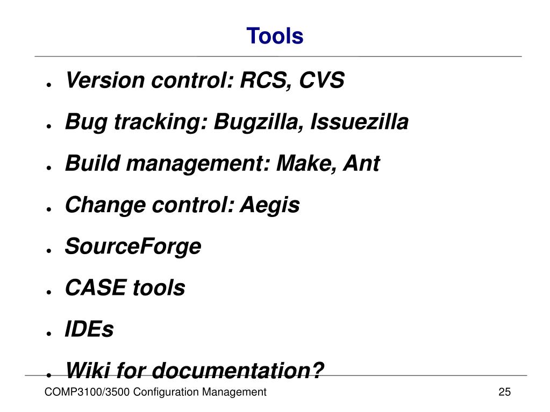This screenshot has height=412, width=550.
Task: Click the Wiki for documentation? line
Action: point(195,370)
